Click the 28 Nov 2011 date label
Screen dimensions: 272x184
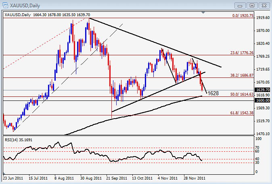click(x=195, y=178)
